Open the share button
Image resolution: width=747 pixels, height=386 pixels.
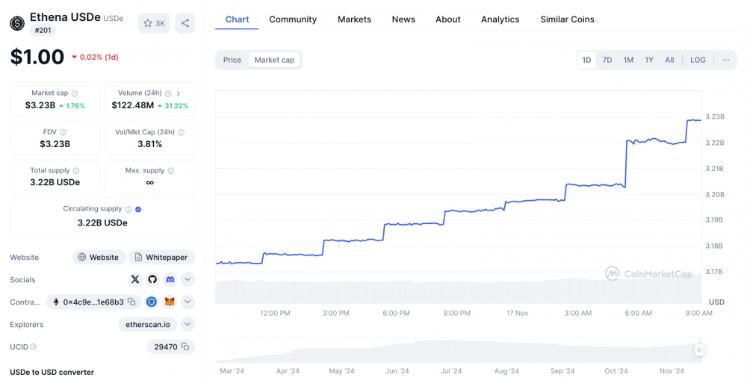(x=185, y=23)
